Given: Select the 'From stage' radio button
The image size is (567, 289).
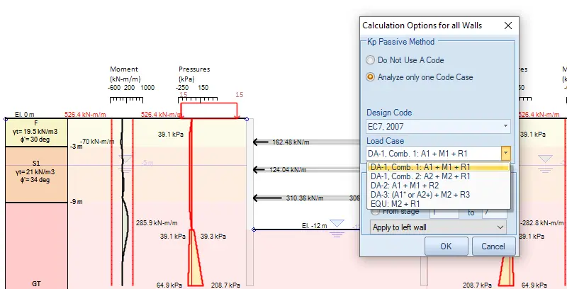Looking at the screenshot, I should pyautogui.click(x=376, y=212).
